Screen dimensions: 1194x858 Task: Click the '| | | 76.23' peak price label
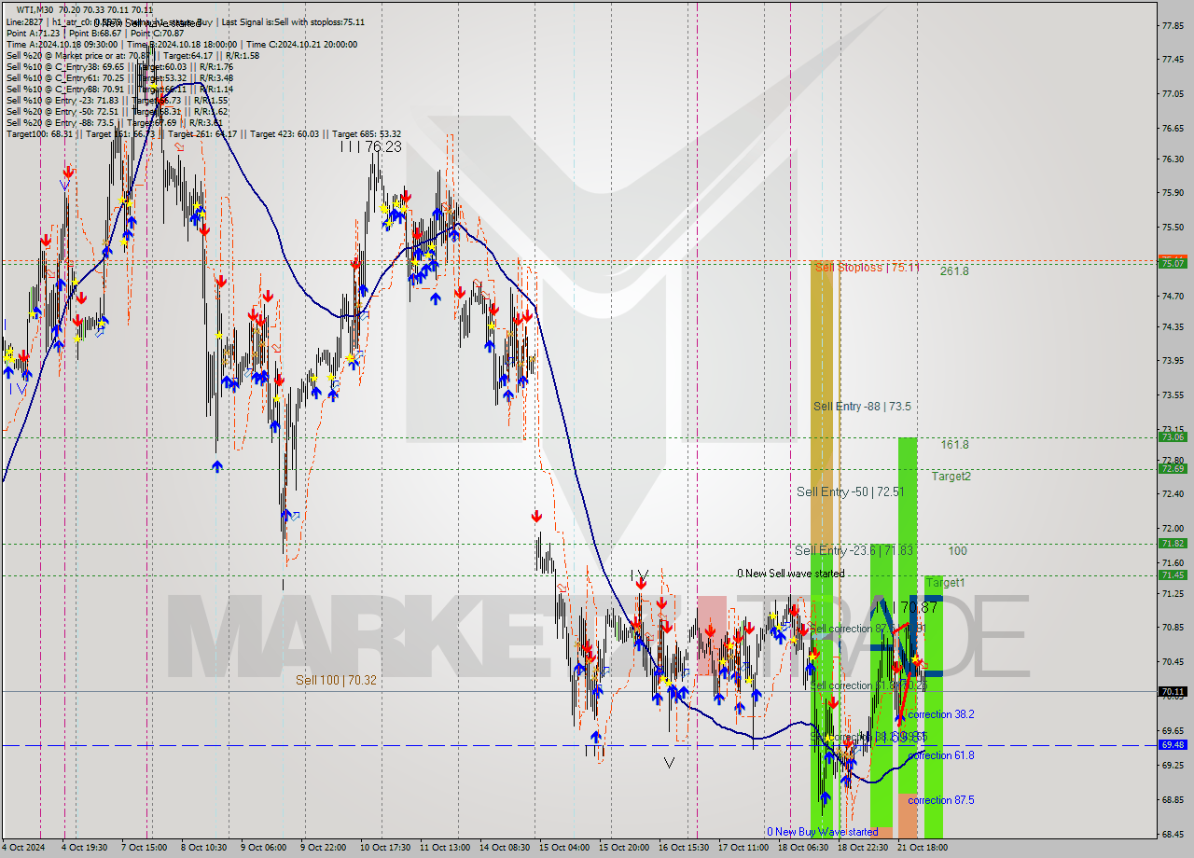370,146
